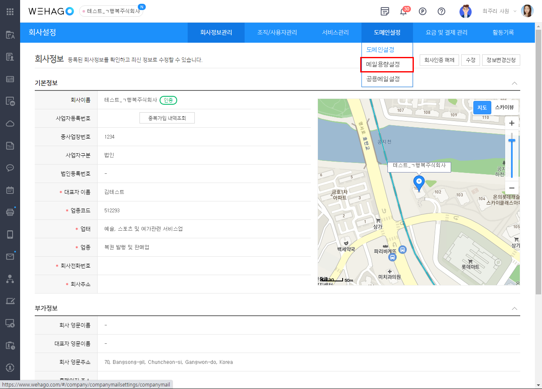This screenshot has height=389, width=542.
Task: Collapse the 부가정보 section
Action: click(514, 309)
